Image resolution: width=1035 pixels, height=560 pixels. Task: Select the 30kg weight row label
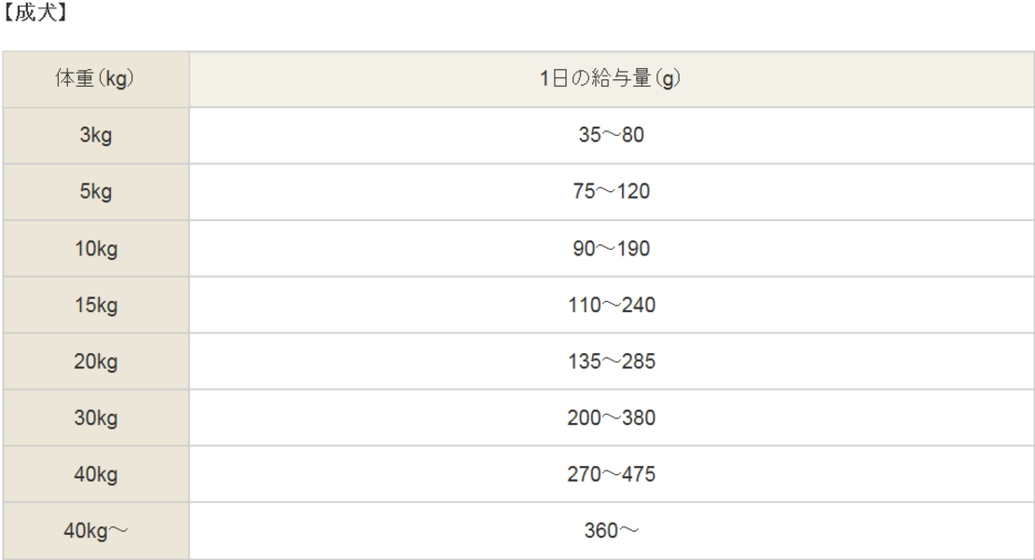pyautogui.click(x=95, y=418)
